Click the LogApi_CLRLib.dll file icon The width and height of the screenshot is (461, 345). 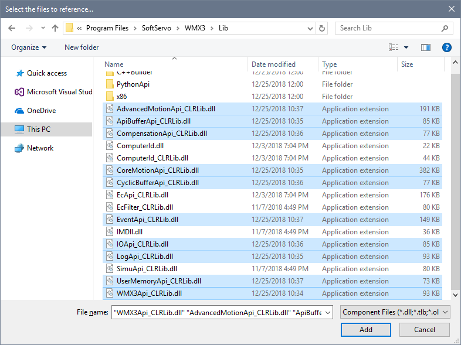pos(110,257)
